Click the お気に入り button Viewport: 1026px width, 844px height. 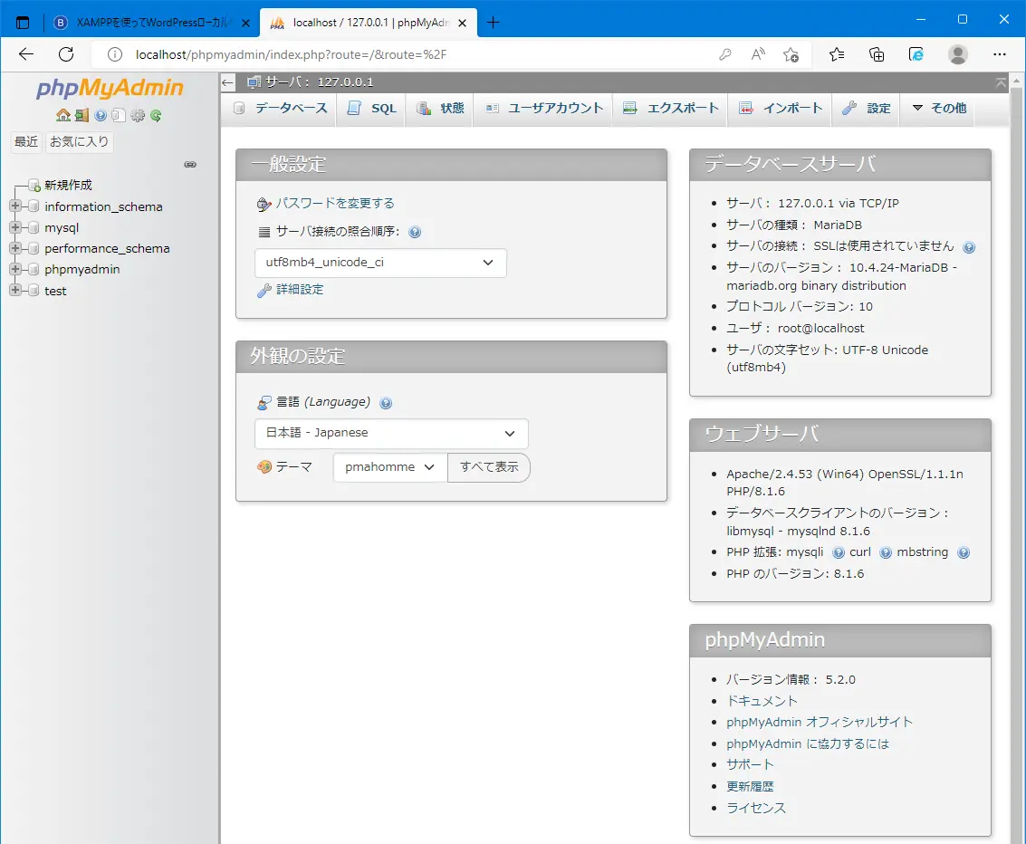(x=79, y=141)
